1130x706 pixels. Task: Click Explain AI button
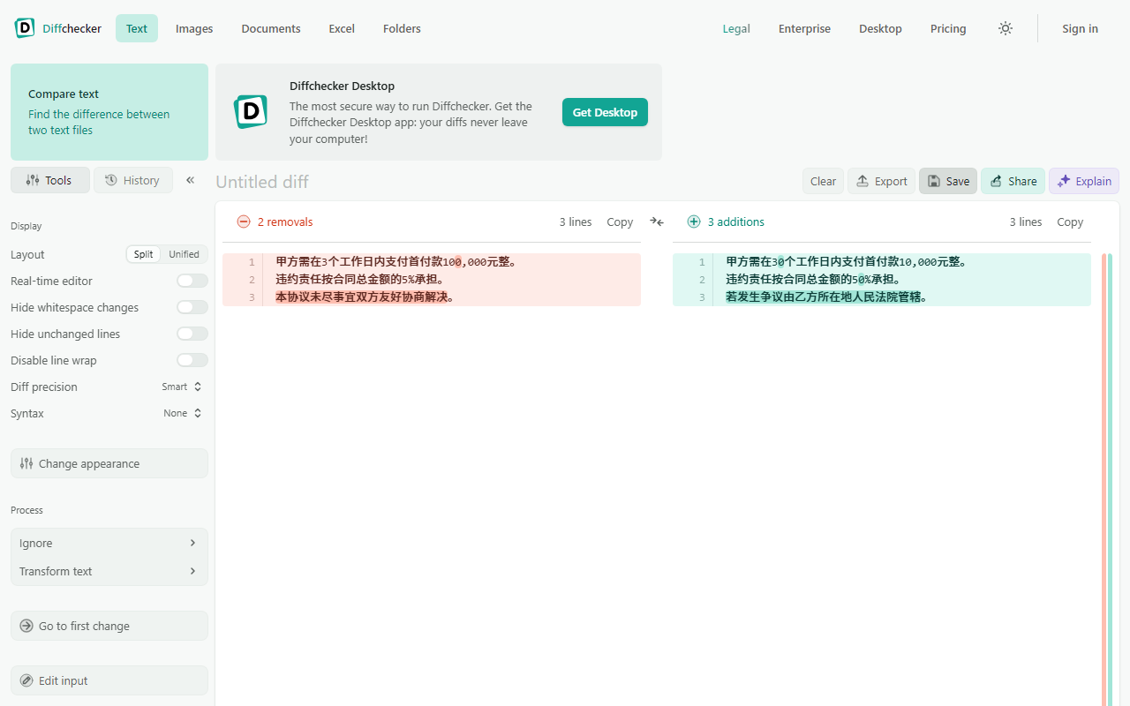[1084, 181]
